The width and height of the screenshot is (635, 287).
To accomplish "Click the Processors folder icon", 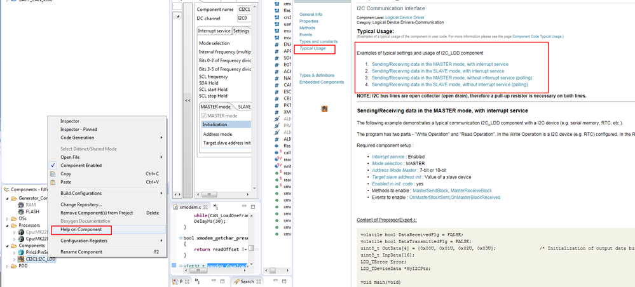I will point(14,225).
